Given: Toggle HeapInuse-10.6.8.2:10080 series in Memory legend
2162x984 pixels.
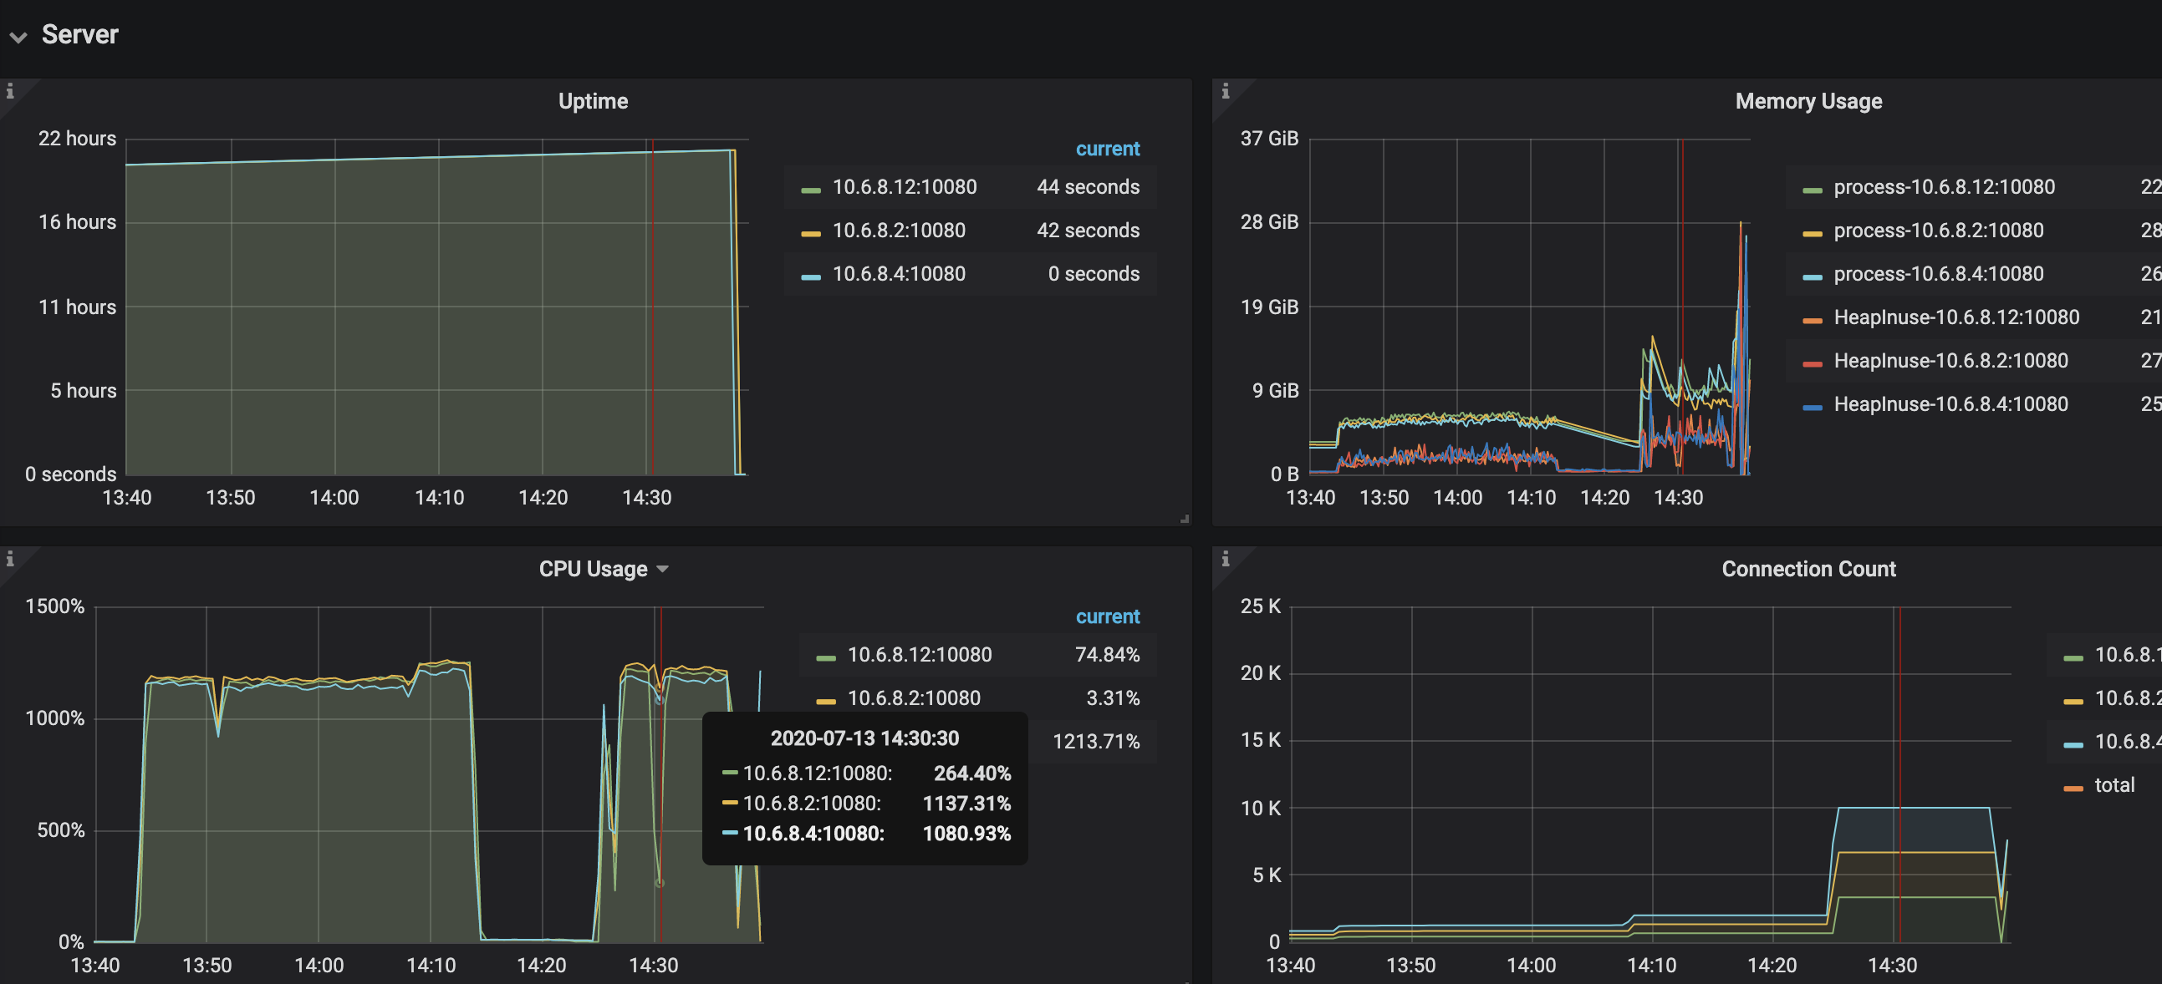Looking at the screenshot, I should pos(1950,362).
